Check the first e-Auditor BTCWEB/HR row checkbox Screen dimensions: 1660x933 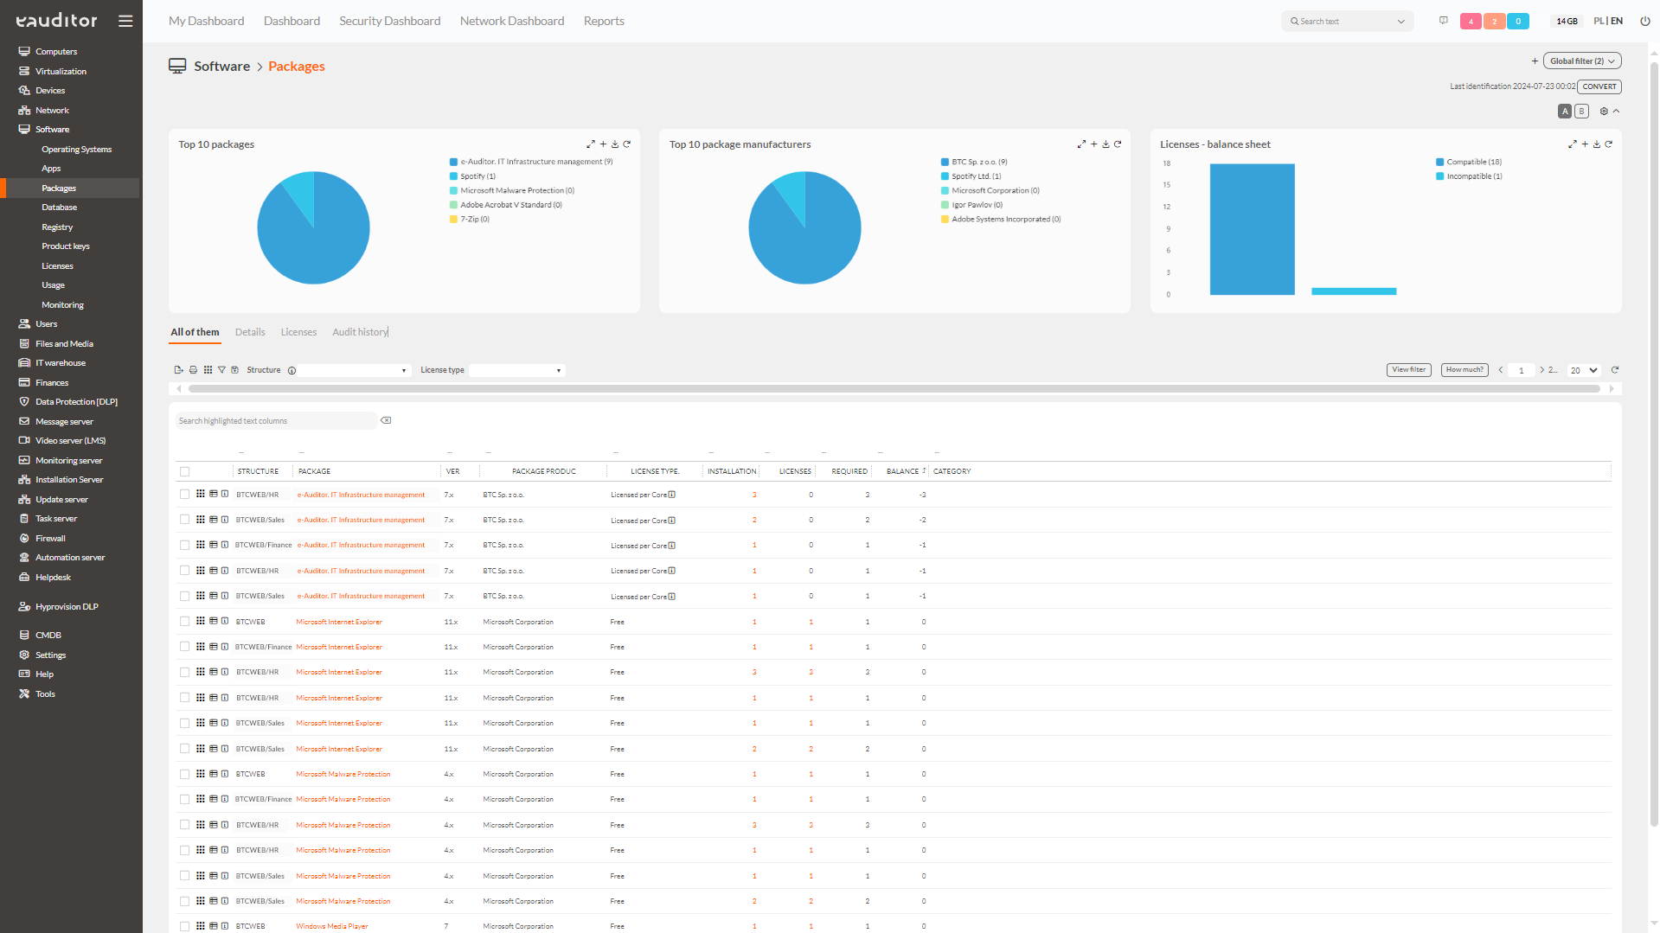[184, 495]
